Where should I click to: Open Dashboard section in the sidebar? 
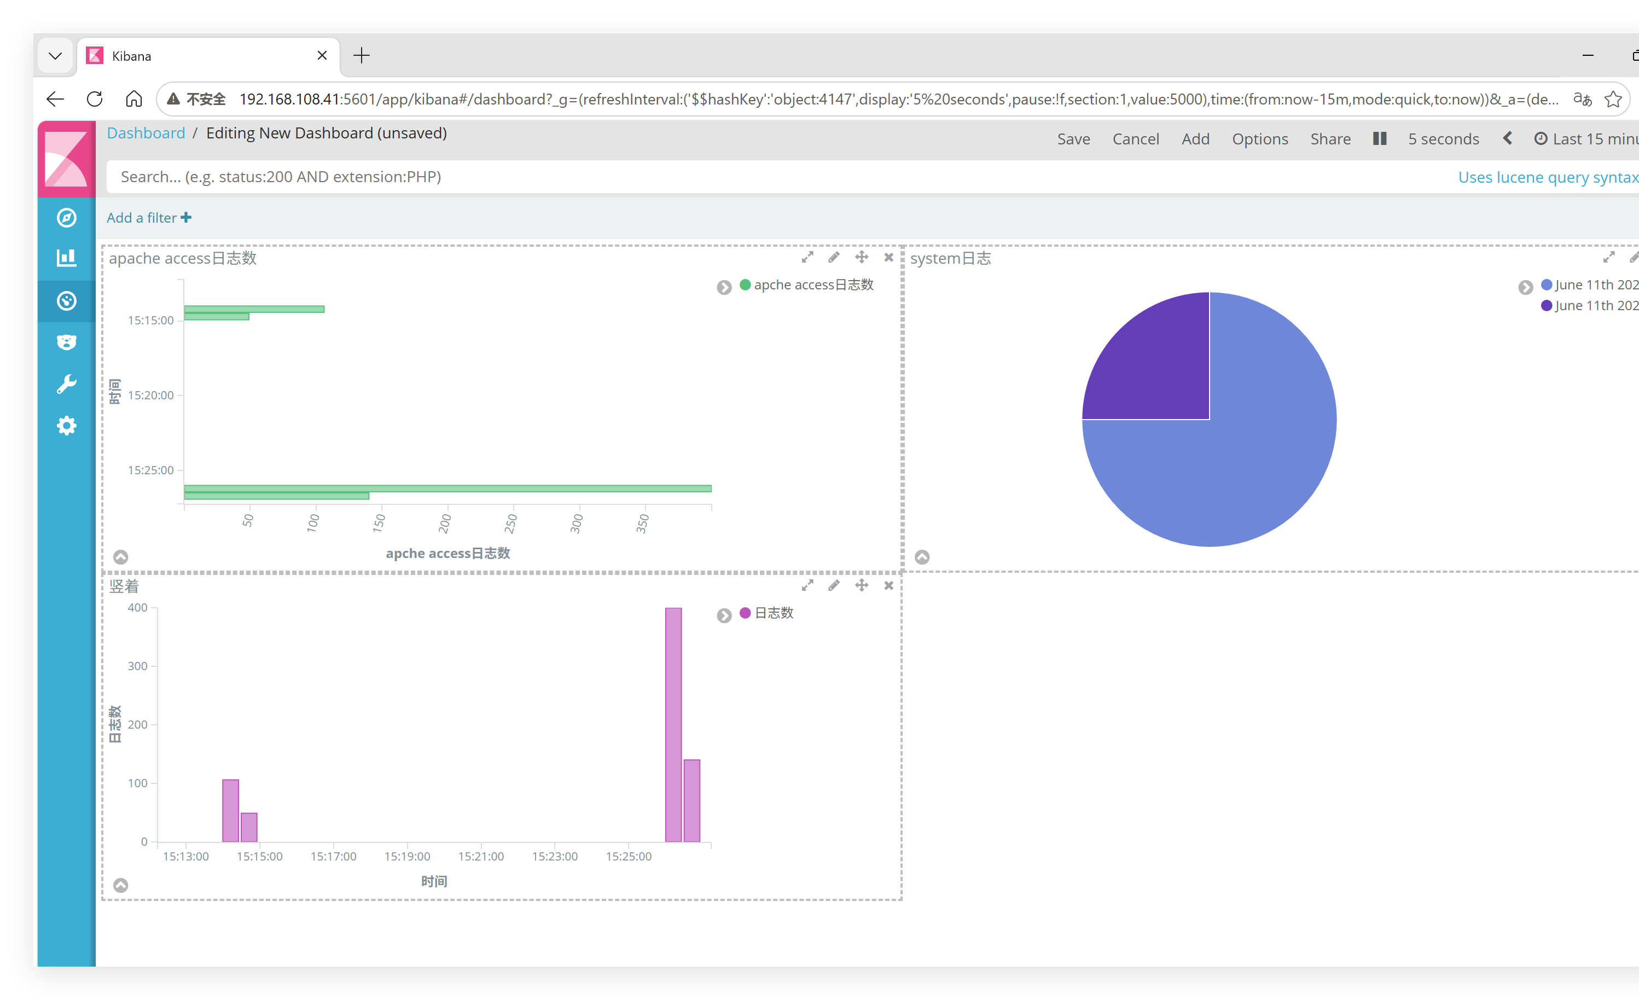click(x=67, y=301)
